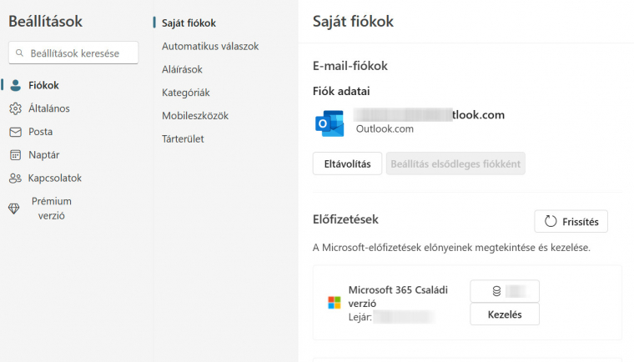634x362 pixels.
Task: Click the Beállítások title
Action: click(x=45, y=22)
